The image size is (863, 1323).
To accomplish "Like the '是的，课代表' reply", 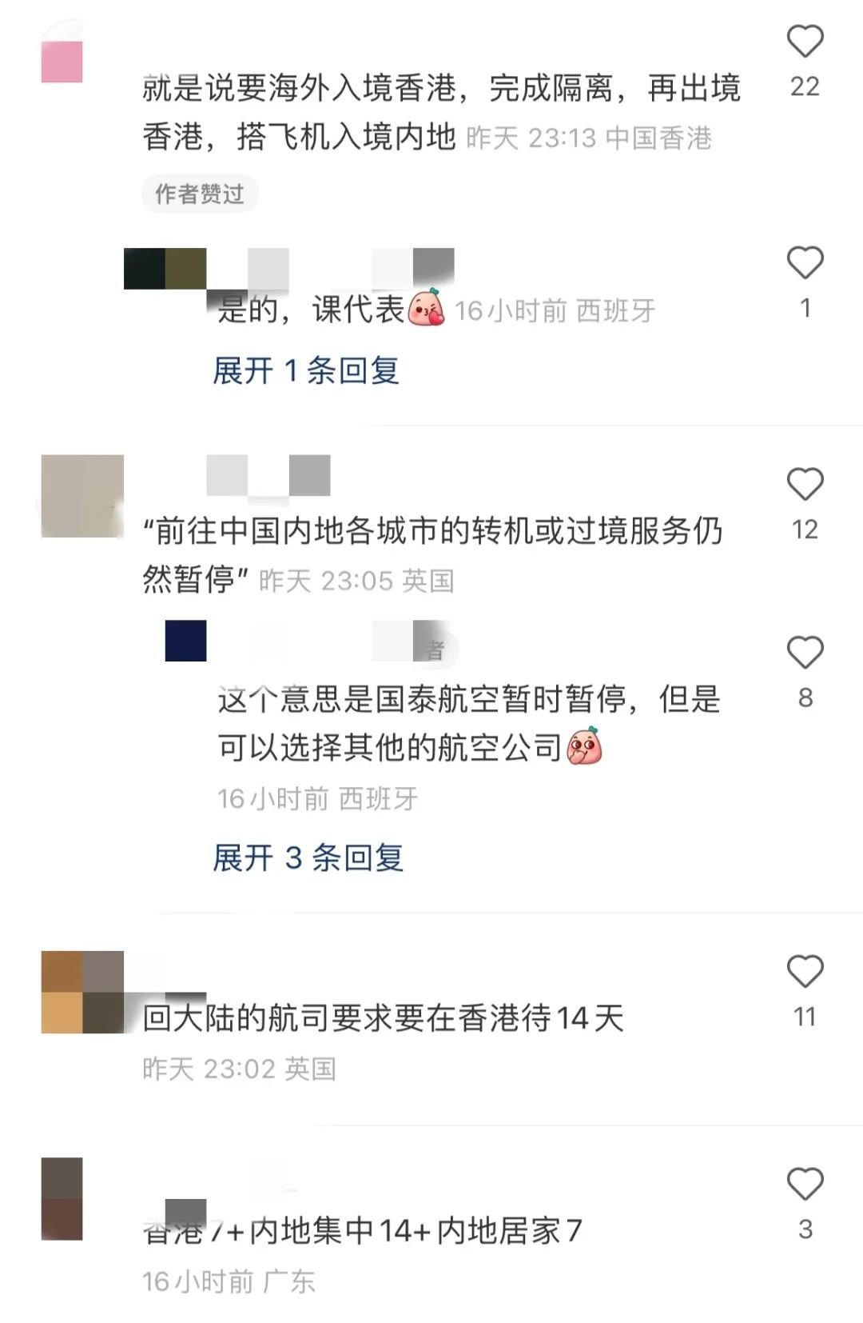I will tap(805, 263).
